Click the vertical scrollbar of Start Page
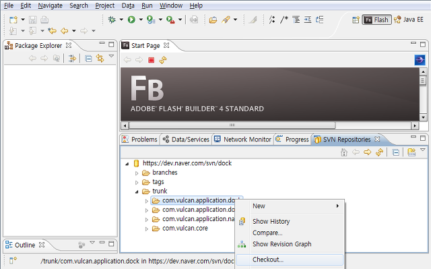Image resolution: width=431 pixels, height=269 pixels. pos(423,94)
